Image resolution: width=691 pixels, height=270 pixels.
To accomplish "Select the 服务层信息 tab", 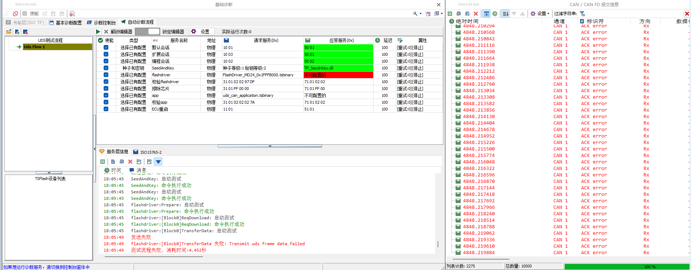I will pyautogui.click(x=114, y=152).
